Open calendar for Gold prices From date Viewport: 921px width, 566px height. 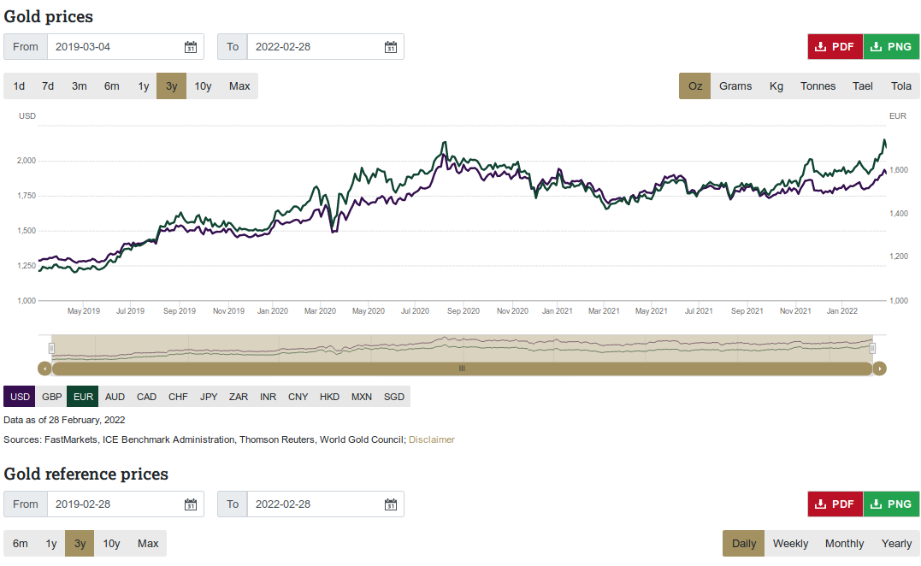191,47
